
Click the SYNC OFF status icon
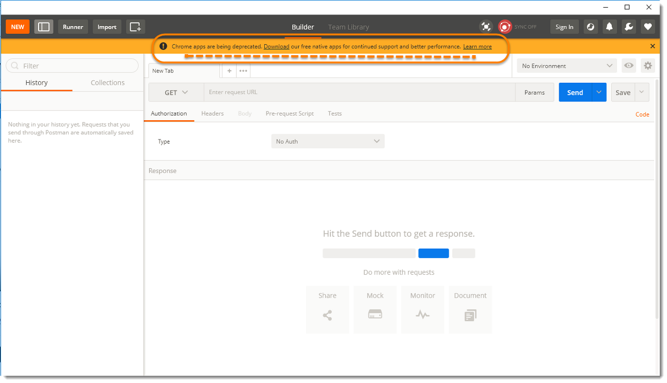504,27
